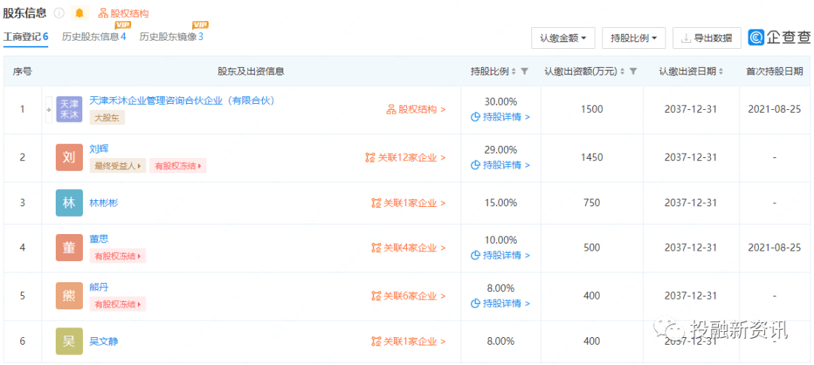Image resolution: width=814 pixels, height=365 pixels.
Task: Click 股东及出资信息 column header
Action: click(250, 71)
